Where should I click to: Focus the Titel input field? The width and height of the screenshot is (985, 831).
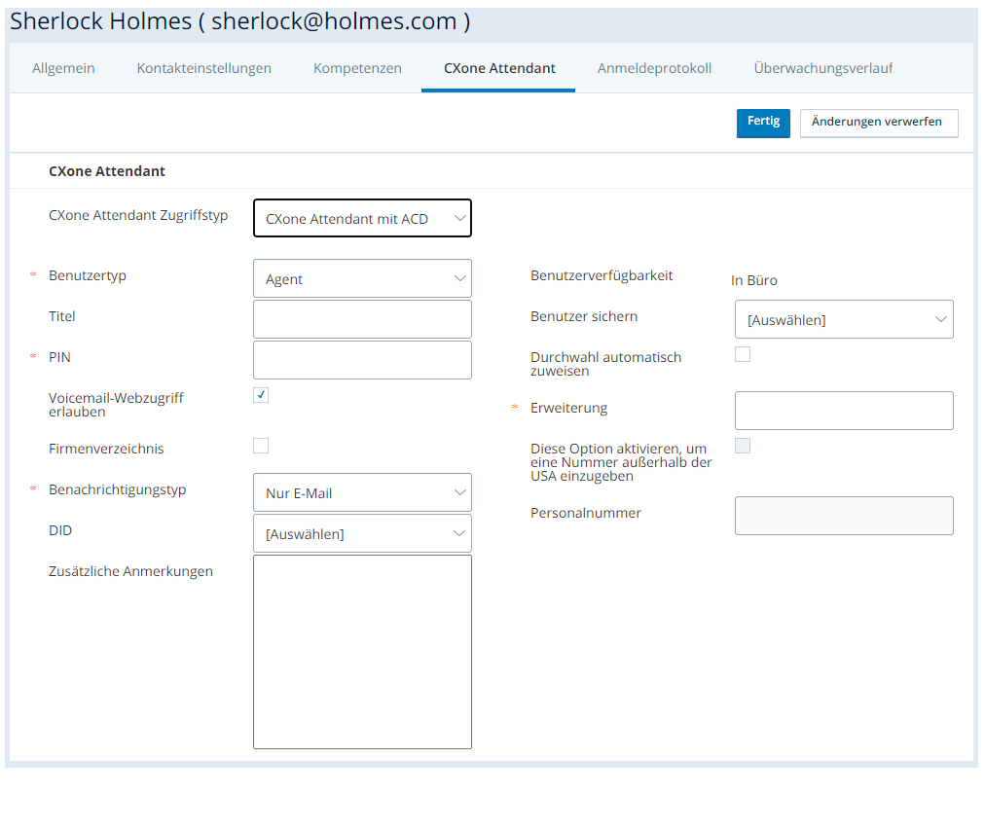pos(362,319)
